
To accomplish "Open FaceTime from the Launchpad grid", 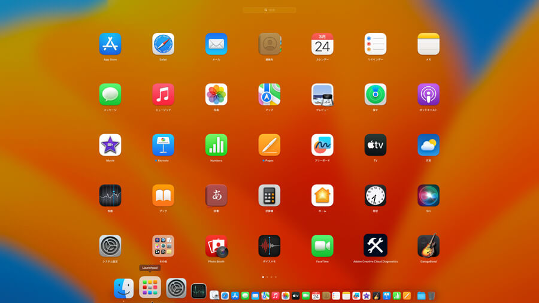I will coord(322,246).
